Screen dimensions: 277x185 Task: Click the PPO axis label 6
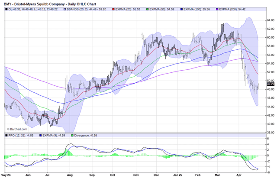[x=268, y=139]
